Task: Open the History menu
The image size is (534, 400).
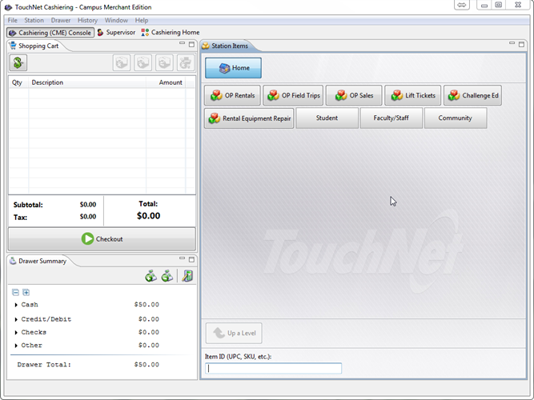Action: [87, 20]
